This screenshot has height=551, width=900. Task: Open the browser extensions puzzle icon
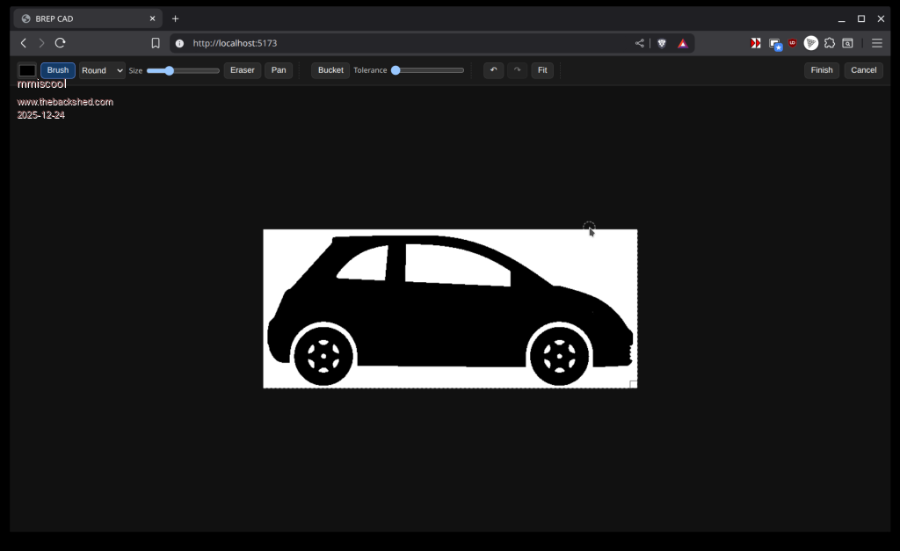pyautogui.click(x=829, y=43)
